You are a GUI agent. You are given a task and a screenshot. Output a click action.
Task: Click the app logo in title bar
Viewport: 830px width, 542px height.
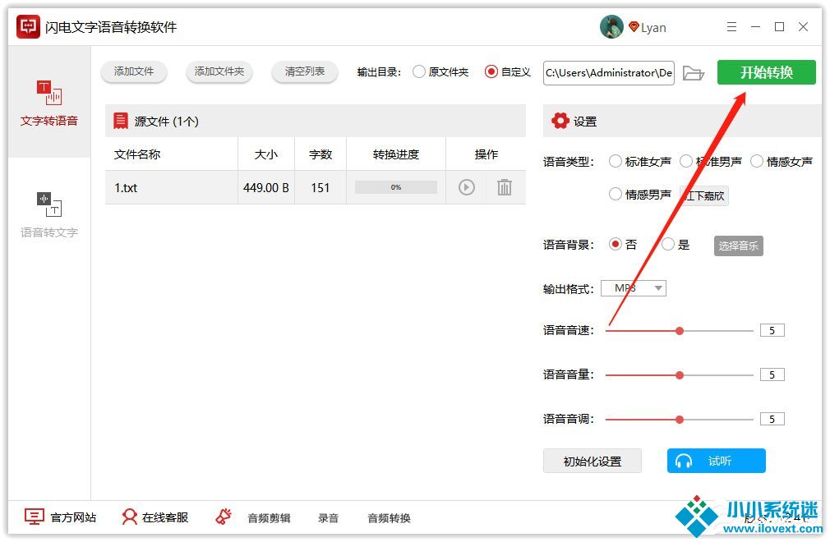coord(28,27)
